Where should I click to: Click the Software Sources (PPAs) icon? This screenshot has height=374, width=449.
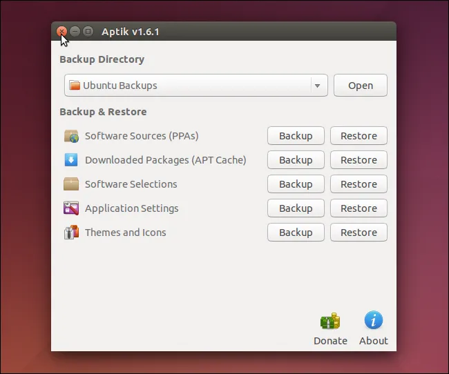click(x=71, y=136)
